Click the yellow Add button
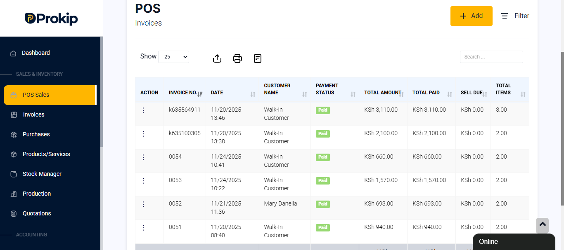 [472, 16]
